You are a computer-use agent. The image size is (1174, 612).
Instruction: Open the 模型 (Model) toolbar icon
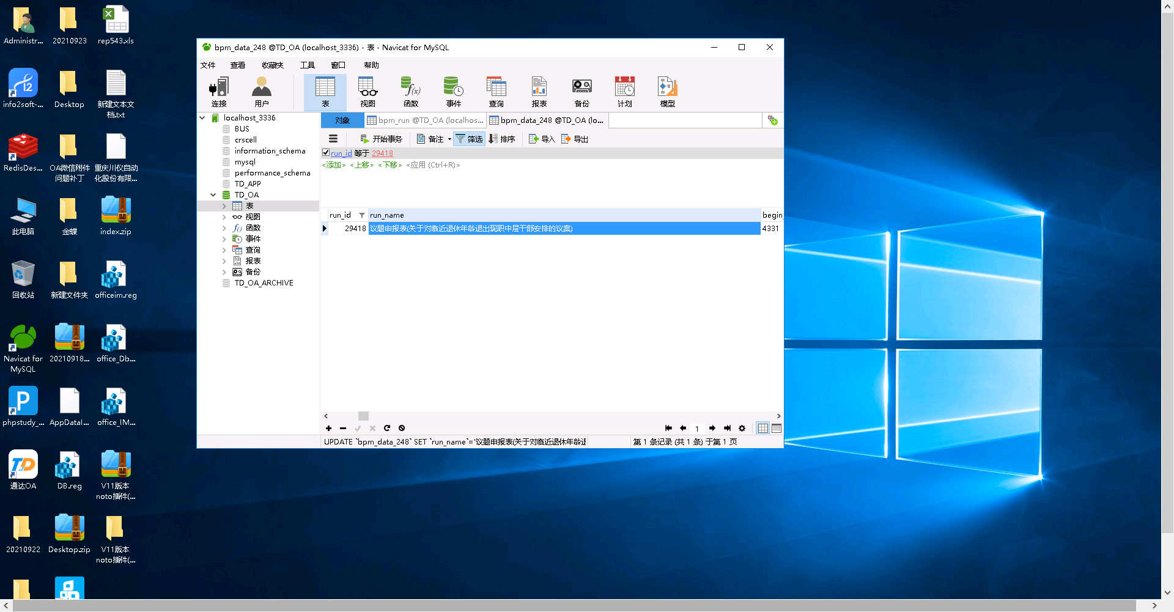click(668, 92)
